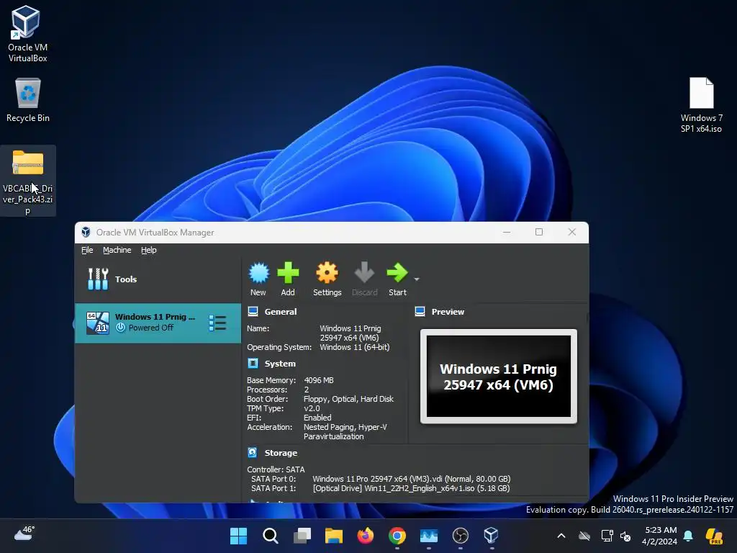Viewport: 737px width, 553px height.
Task: Click the 4096 MB base memory value
Action: pos(319,380)
